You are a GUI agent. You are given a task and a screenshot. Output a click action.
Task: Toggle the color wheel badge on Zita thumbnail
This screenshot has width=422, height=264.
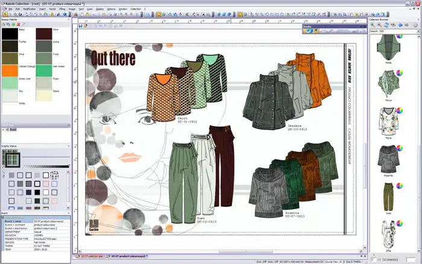pyautogui.click(x=400, y=224)
